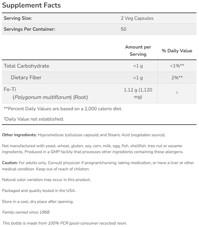Image resolution: width=199 pixels, height=227 pixels.
Task: Click the 1.12 g (1,120 mg) amount
Action: [138, 93]
